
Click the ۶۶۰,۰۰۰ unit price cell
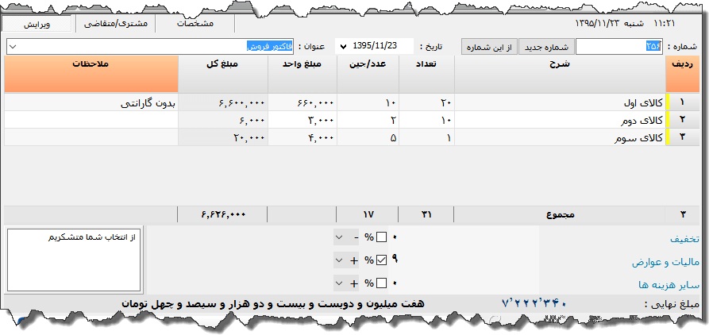(302, 102)
